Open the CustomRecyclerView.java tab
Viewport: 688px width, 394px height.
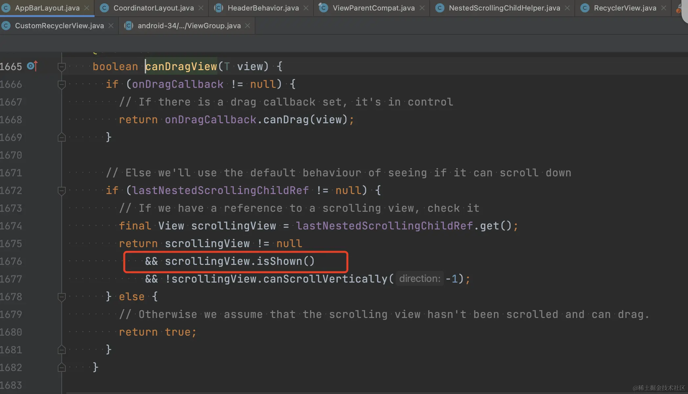(59, 26)
